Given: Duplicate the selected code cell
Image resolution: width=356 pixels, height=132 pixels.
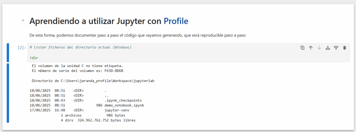Looking at the screenshot, I should [302, 48].
